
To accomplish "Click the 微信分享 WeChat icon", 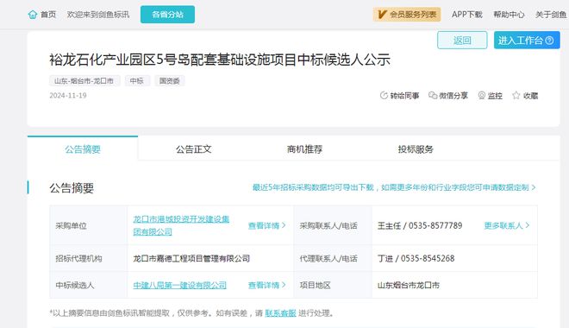I will point(433,96).
